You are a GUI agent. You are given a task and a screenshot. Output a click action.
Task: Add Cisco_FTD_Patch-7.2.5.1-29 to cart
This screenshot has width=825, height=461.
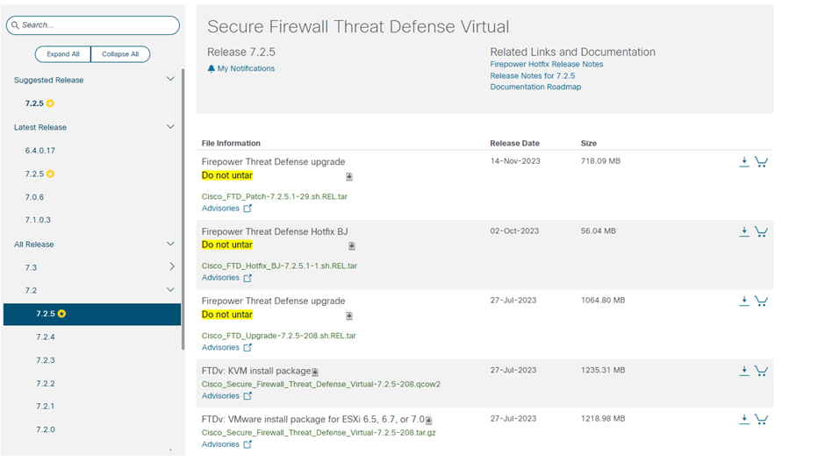pyautogui.click(x=761, y=162)
